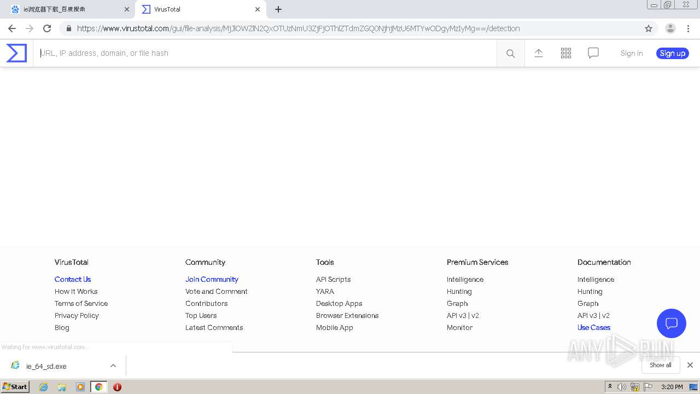Open the apps grid icon
The image size is (700, 394).
pyautogui.click(x=566, y=53)
